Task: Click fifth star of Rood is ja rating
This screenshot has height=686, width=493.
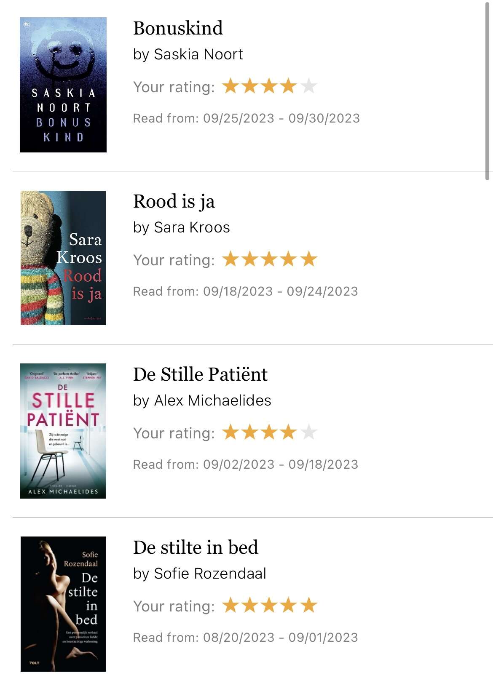Action: tap(308, 259)
